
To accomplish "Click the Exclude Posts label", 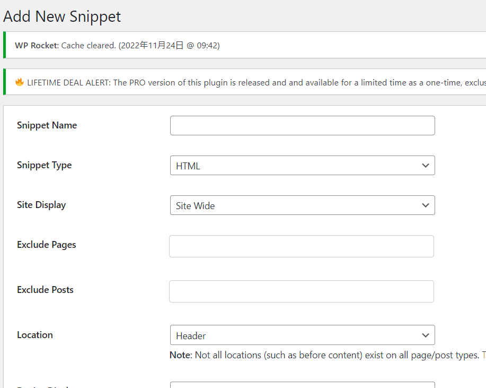I will (x=45, y=290).
